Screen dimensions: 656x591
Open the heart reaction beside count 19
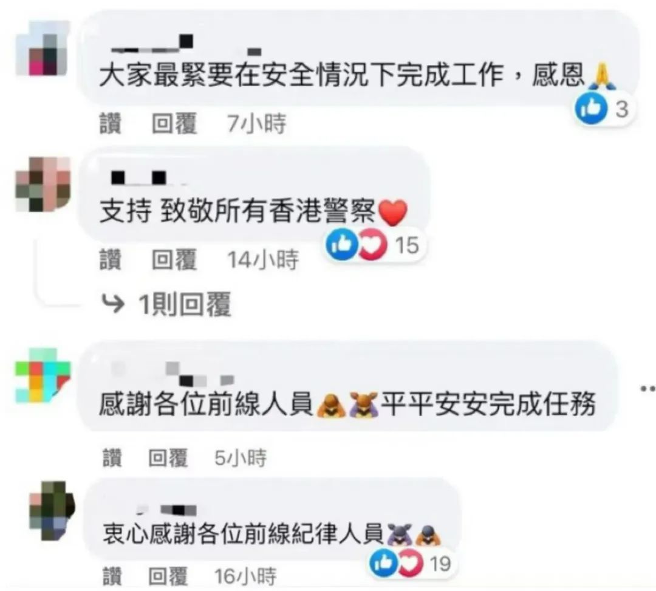click(x=411, y=563)
